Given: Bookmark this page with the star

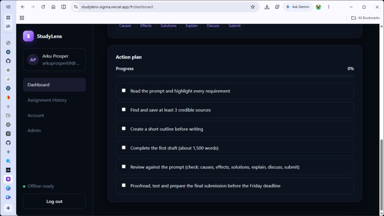Looking at the screenshot, I should point(253,7).
